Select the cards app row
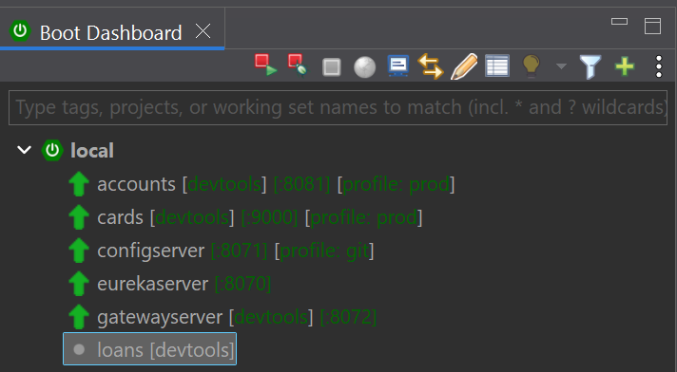 click(245, 217)
